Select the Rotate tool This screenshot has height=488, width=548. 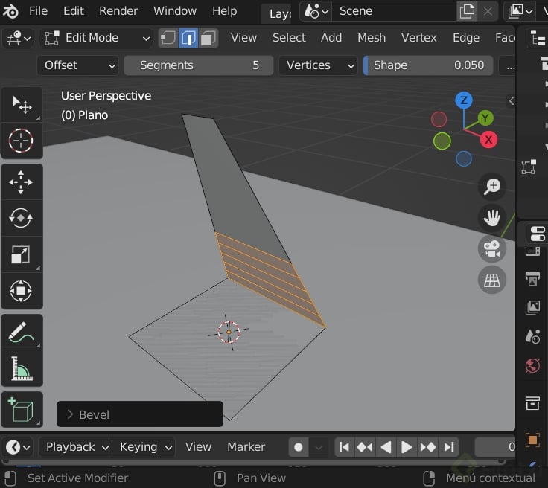point(21,218)
